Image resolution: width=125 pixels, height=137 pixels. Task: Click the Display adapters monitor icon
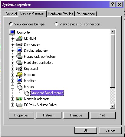(19, 51)
